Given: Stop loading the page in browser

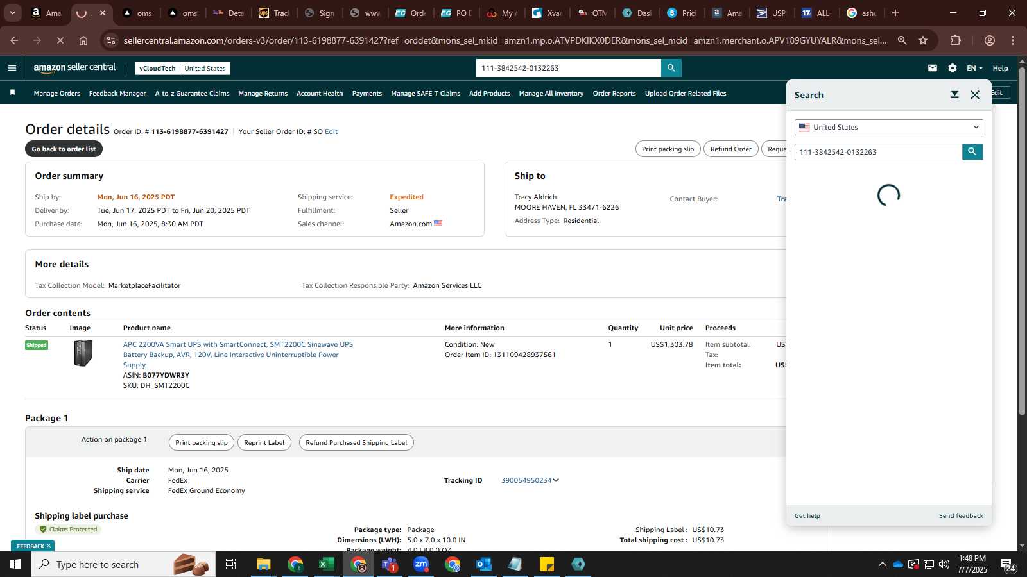Looking at the screenshot, I should coord(60,40).
